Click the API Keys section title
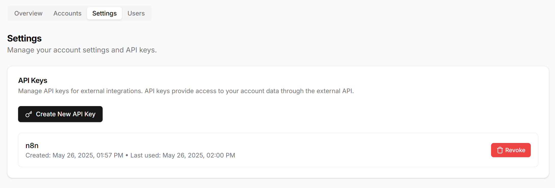Screen dimensions: 555x188 [33, 80]
